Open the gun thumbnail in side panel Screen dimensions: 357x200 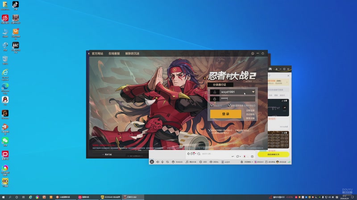tap(278, 108)
